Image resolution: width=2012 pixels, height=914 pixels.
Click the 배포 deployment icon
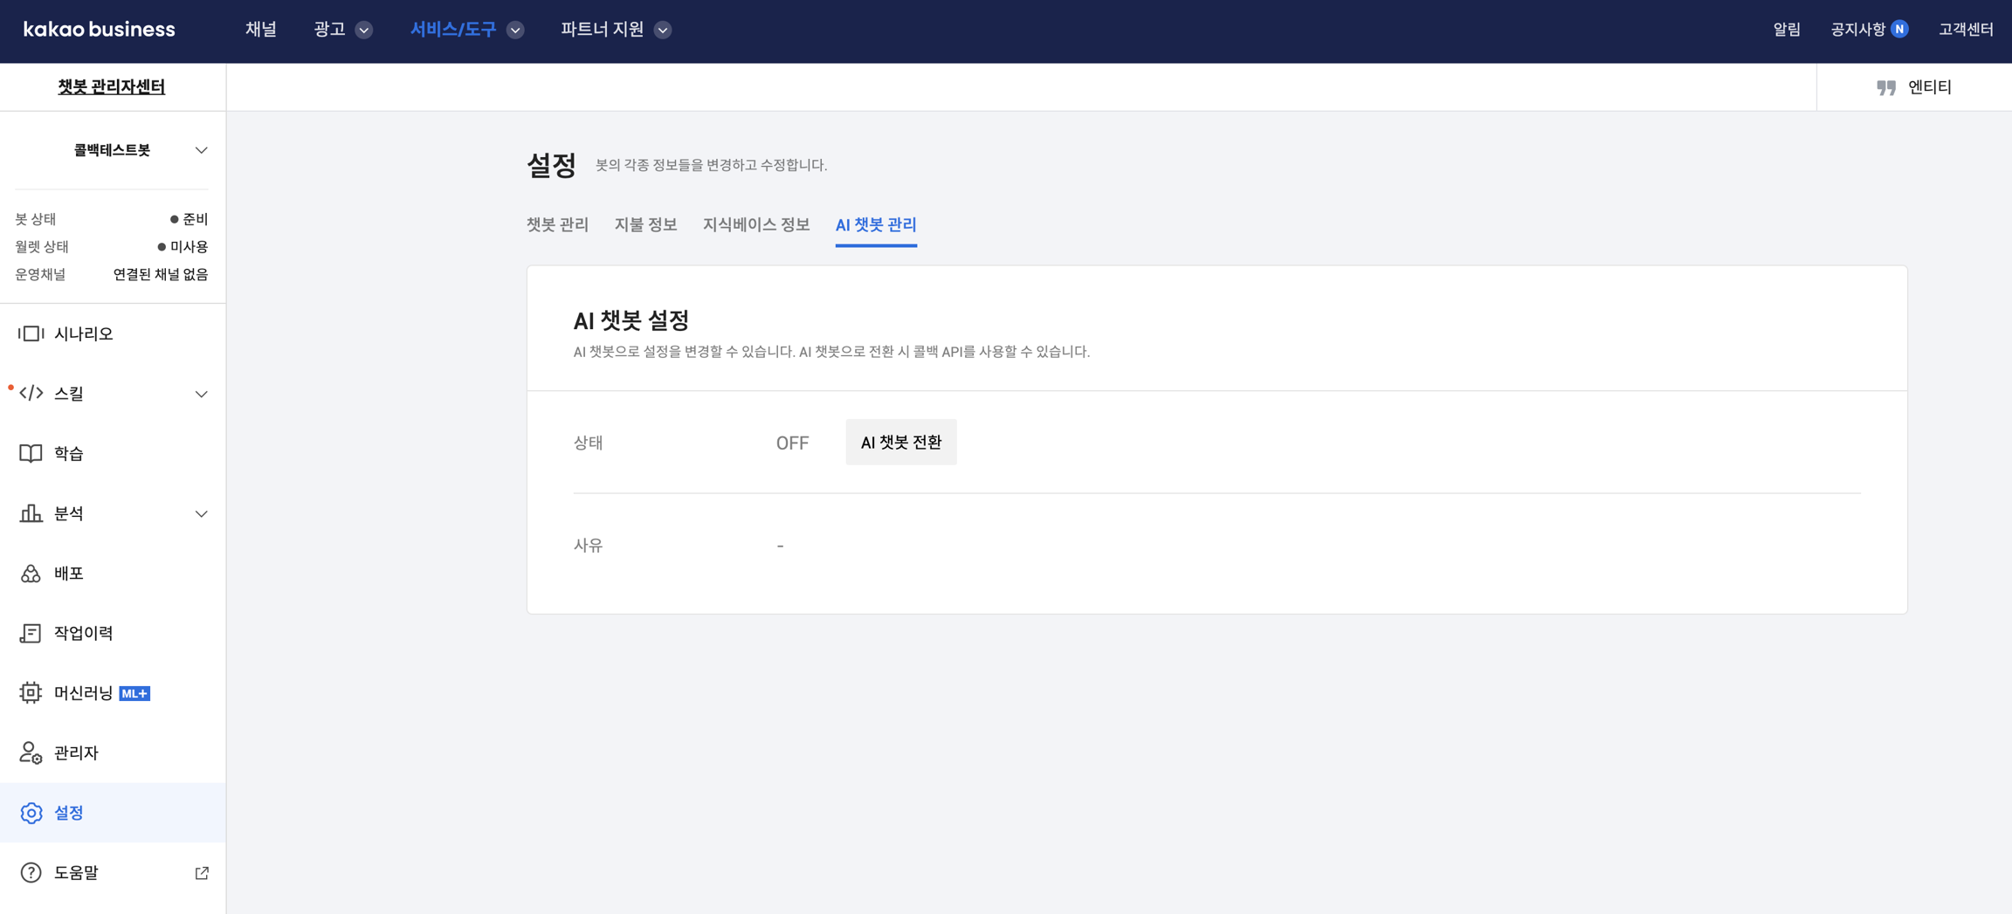click(29, 573)
